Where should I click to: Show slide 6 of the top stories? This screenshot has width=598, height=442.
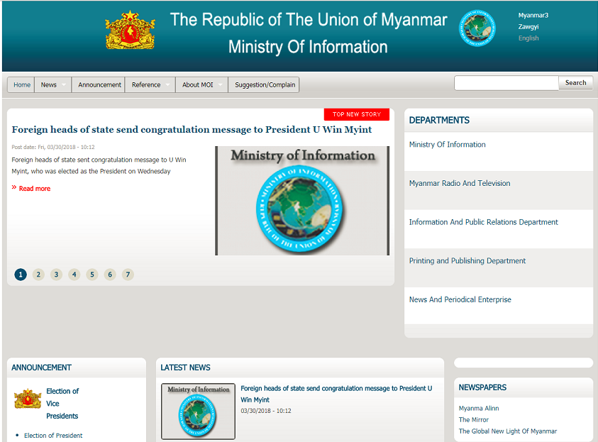coord(110,274)
